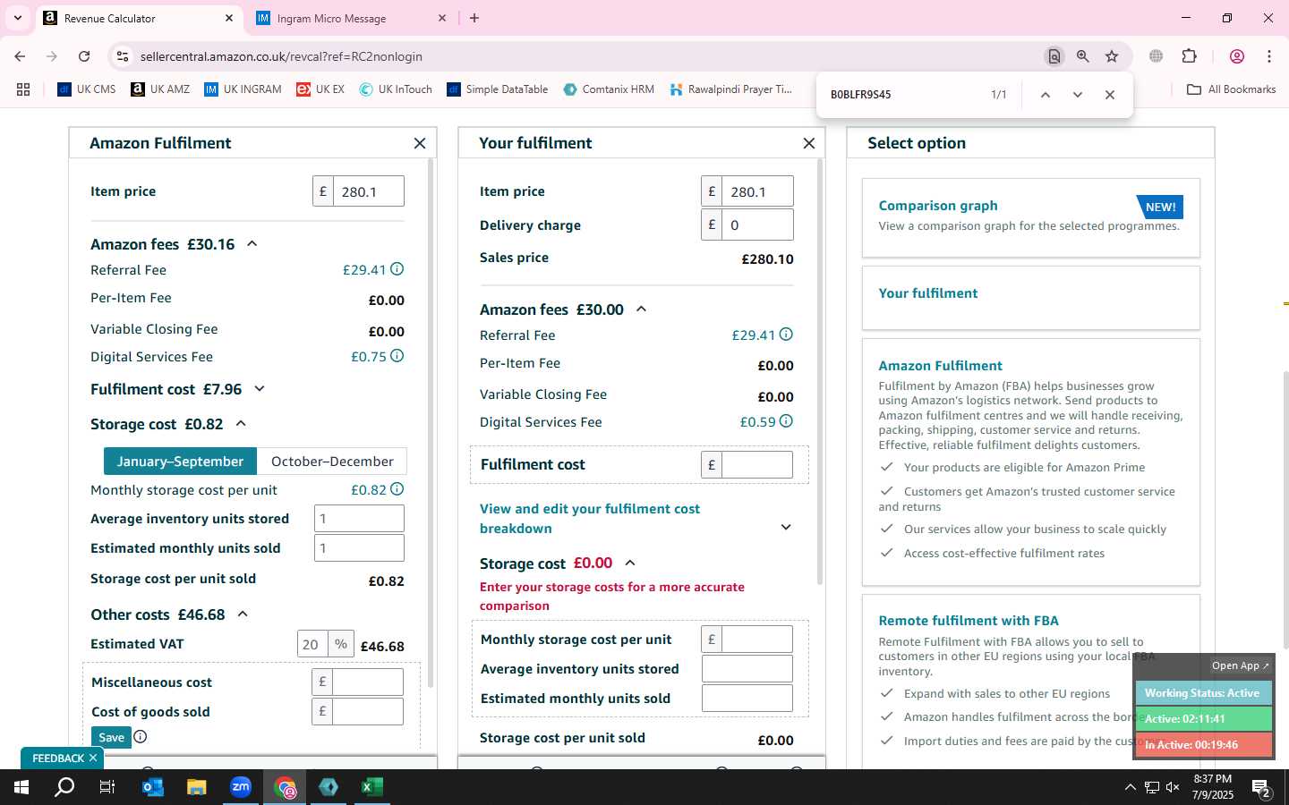Image resolution: width=1289 pixels, height=805 pixels.
Task: Close the Your fulfilment panel
Action: click(x=809, y=143)
